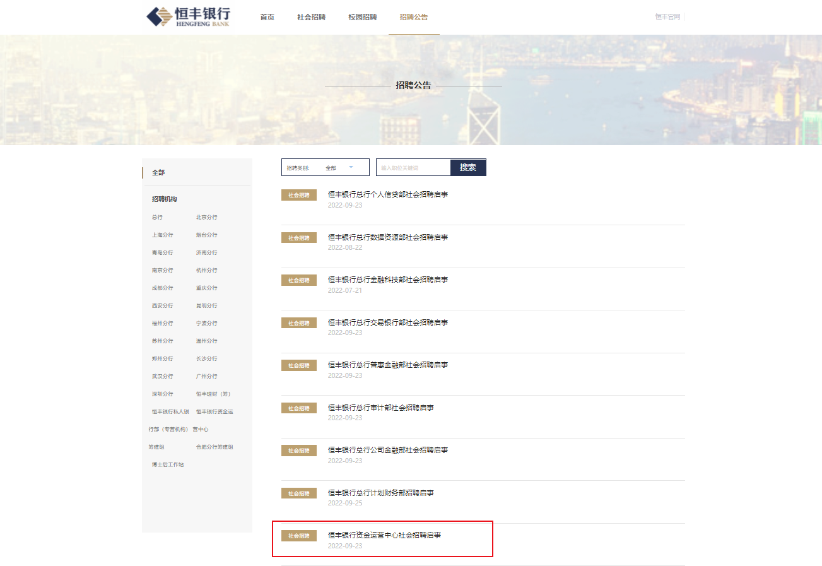Visit the 恒丰官网 link
Screen dimensions: 822x566
coord(667,17)
